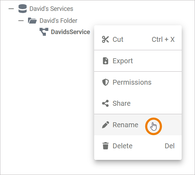Collapse the David's Services tree node
The image size is (195, 175).
click(11, 9)
